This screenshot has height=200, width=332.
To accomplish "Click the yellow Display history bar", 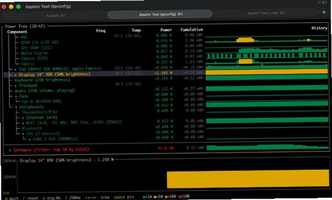I will click(x=267, y=72).
